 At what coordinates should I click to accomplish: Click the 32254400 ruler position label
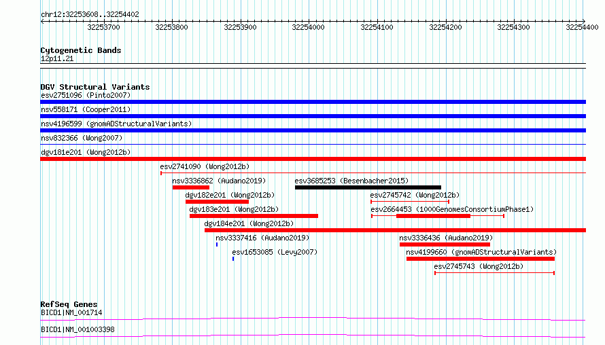click(x=582, y=27)
